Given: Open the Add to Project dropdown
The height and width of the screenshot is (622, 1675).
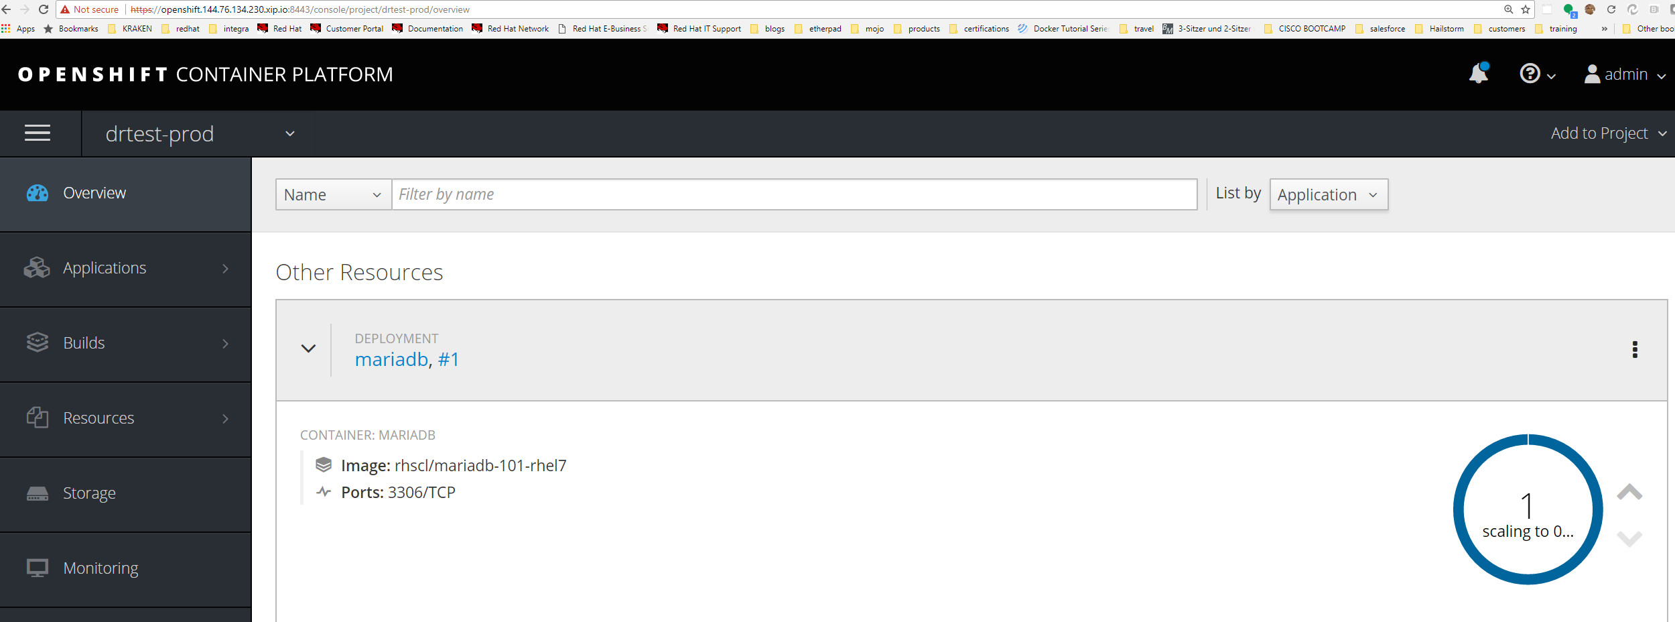Looking at the screenshot, I should point(1609,133).
